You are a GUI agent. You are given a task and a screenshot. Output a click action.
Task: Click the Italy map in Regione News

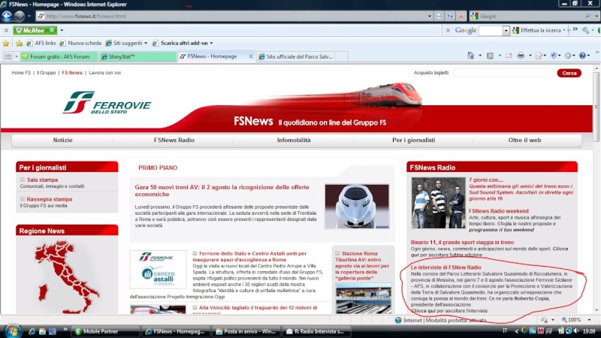[x=66, y=277]
